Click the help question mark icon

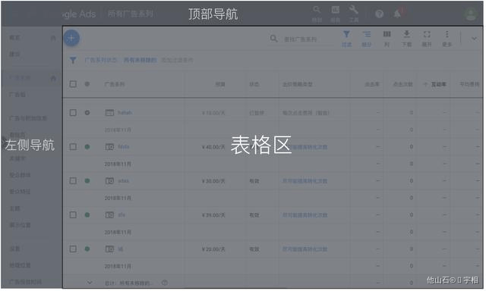coord(380,14)
